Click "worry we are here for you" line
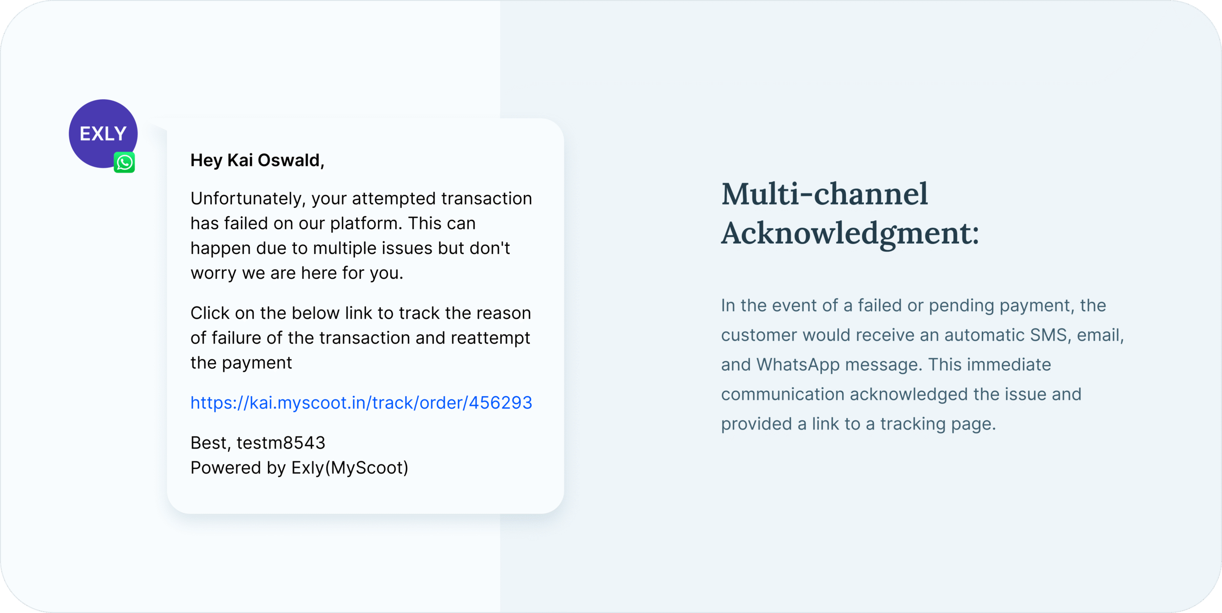 (x=296, y=273)
